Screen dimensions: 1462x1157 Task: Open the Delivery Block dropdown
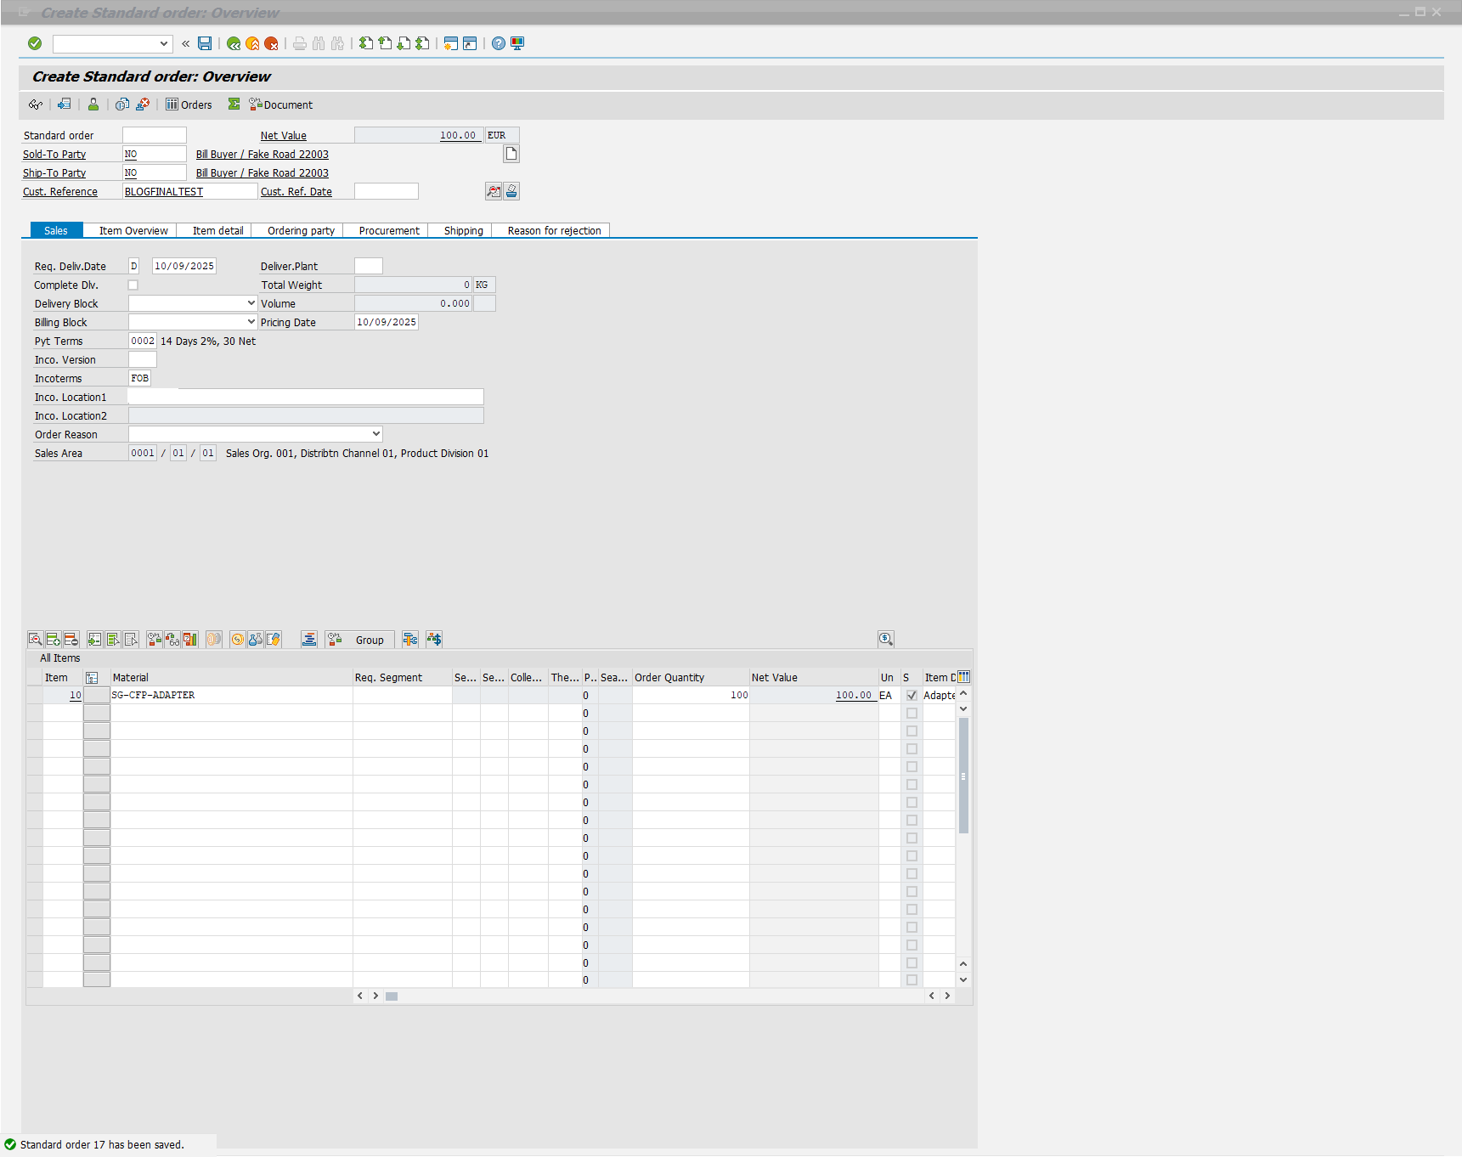click(x=251, y=303)
